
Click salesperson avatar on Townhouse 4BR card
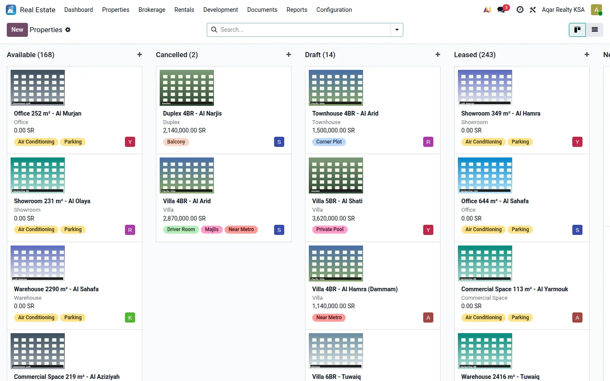(x=428, y=142)
